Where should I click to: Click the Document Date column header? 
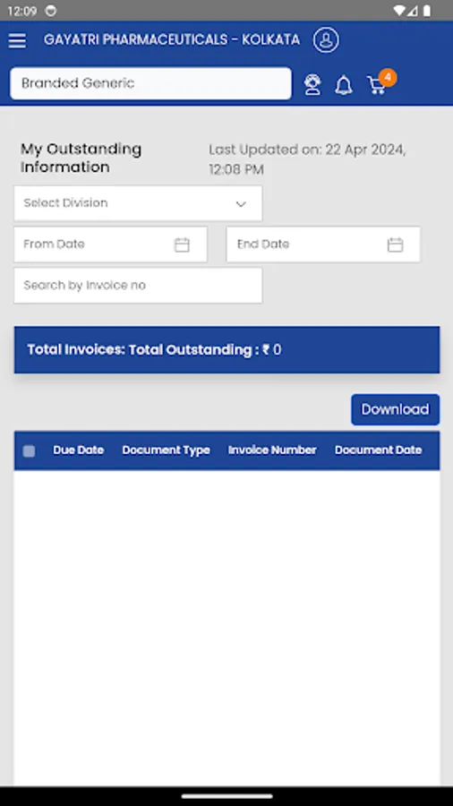point(379,450)
